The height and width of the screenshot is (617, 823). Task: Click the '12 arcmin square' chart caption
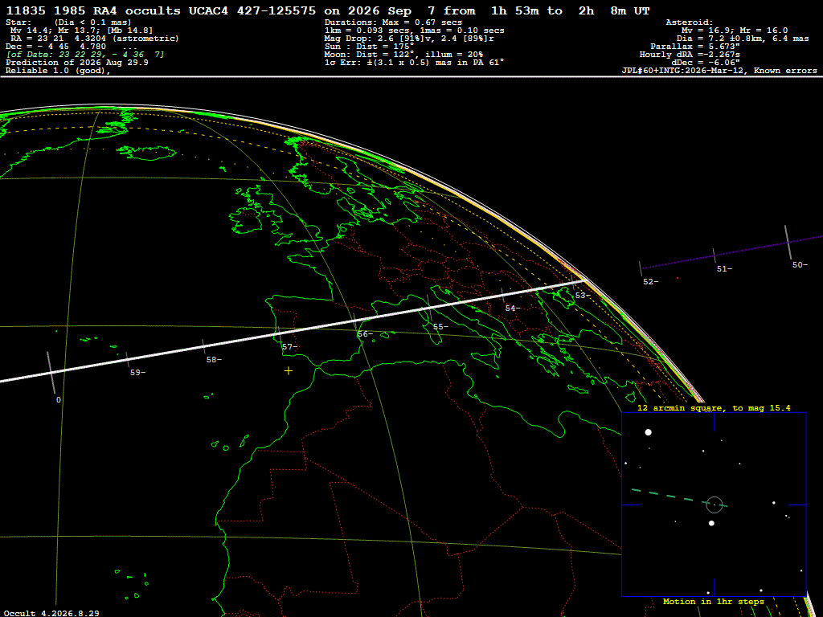(714, 407)
